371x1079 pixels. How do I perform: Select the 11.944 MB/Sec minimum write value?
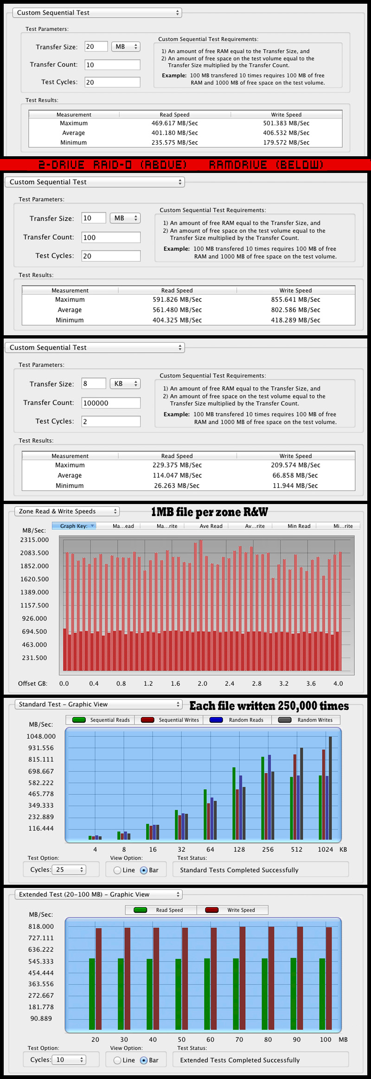295,485
